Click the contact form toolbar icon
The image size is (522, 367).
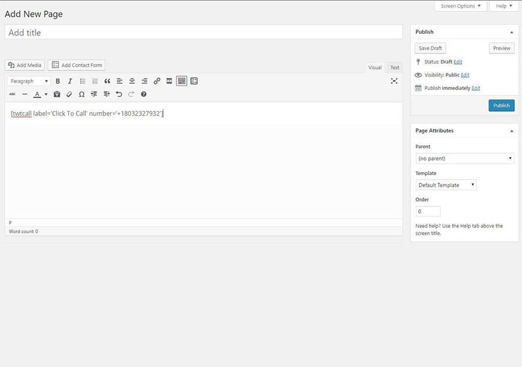click(194, 81)
